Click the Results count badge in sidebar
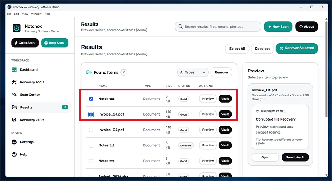Image resolution: width=332 pixels, height=181 pixels. point(65,107)
